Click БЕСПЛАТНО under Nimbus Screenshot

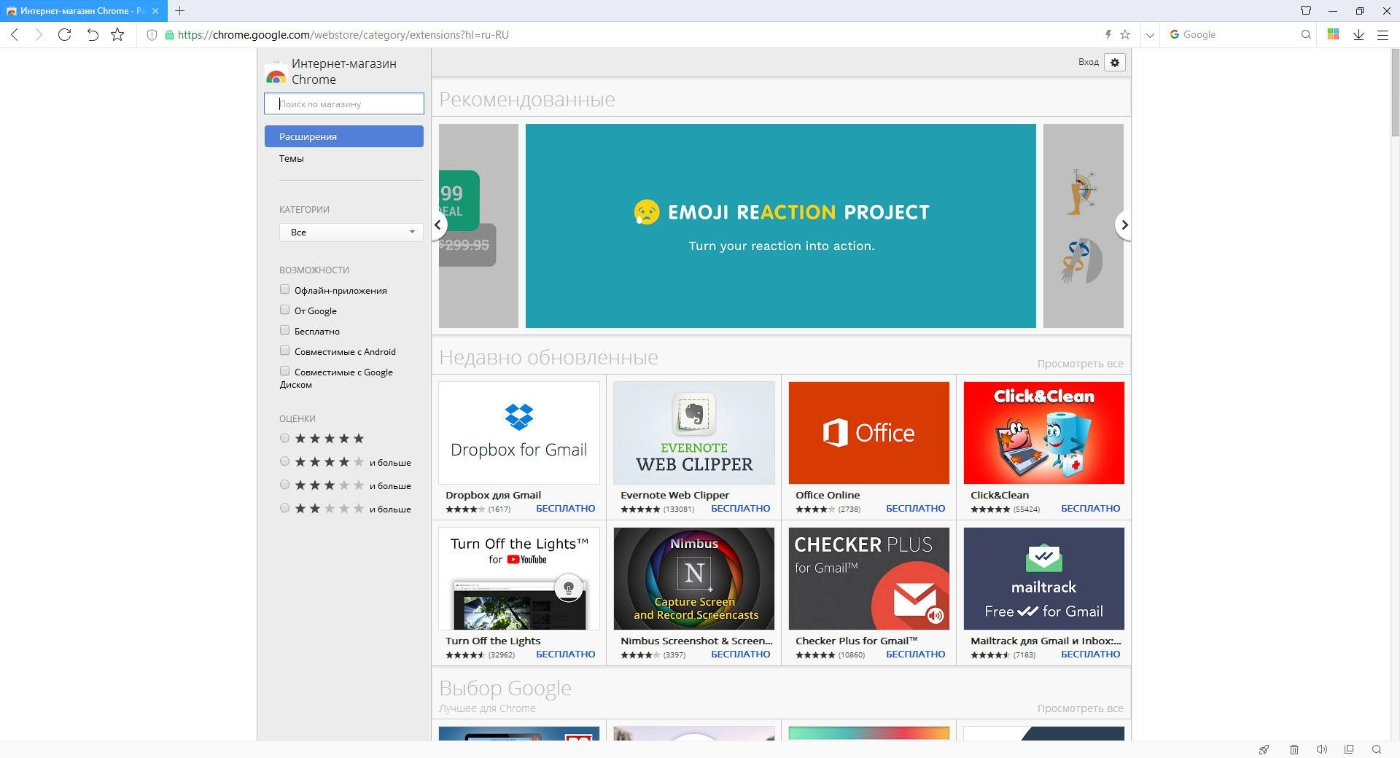pyautogui.click(x=741, y=655)
